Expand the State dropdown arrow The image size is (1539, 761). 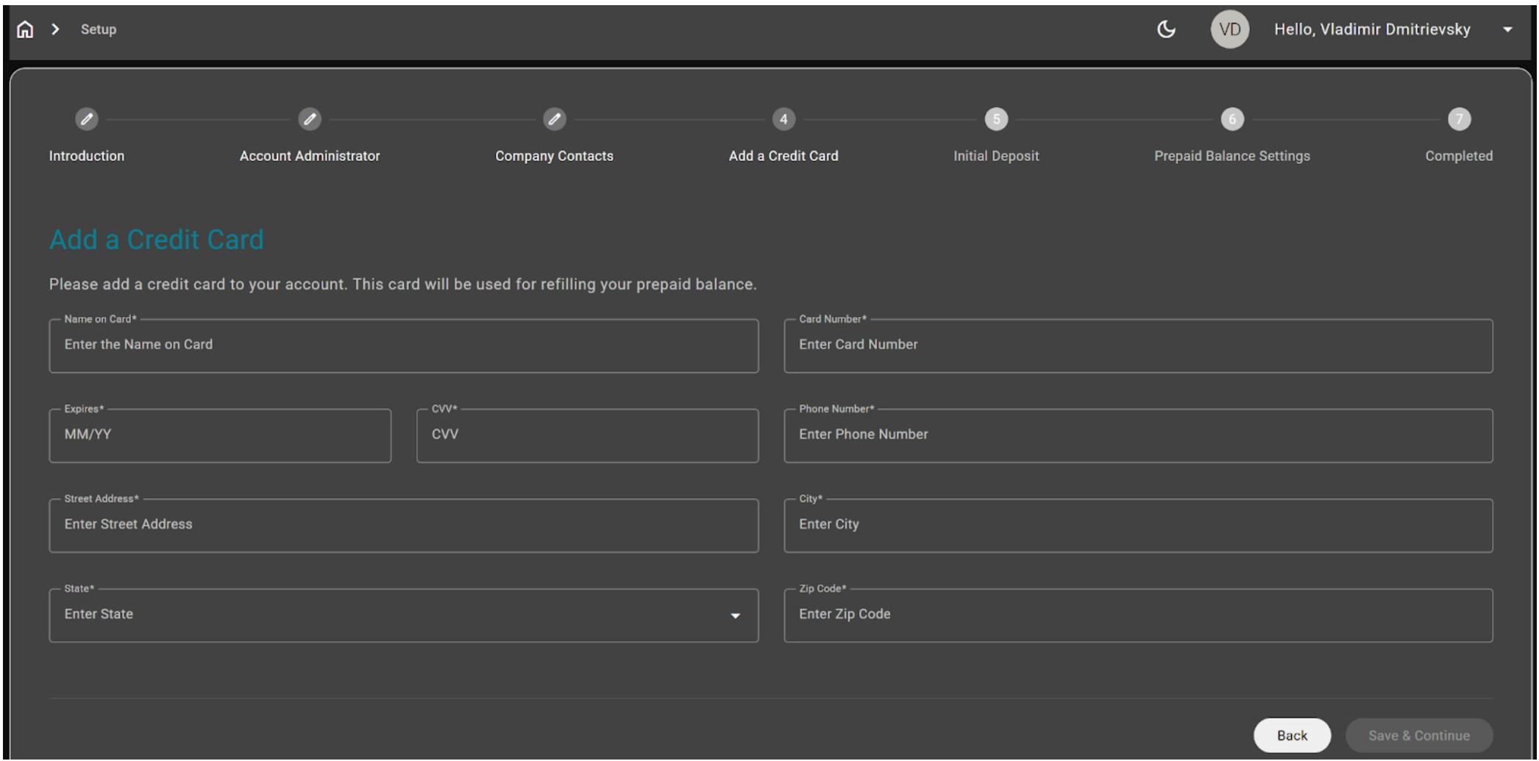point(735,615)
